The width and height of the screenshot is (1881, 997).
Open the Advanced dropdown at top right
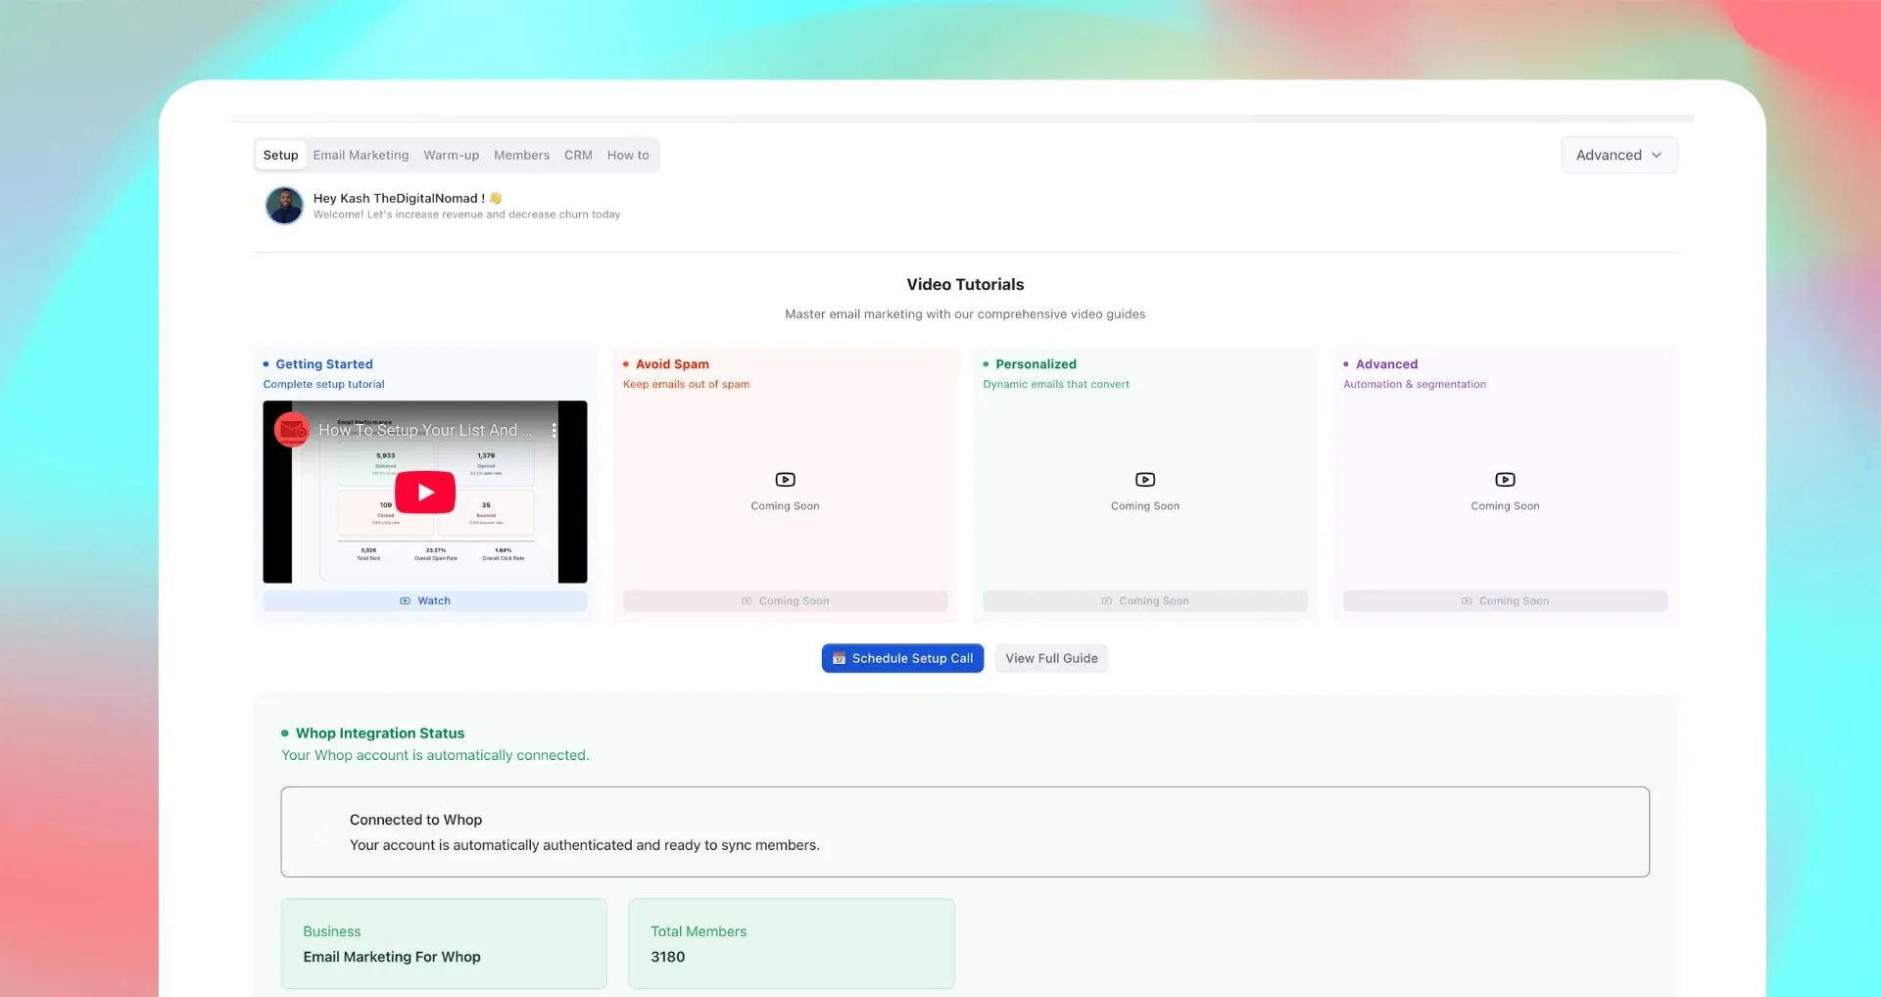(x=1618, y=155)
